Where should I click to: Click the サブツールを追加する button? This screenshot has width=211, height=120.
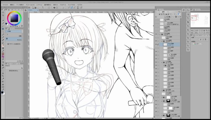[x=14, y=44]
